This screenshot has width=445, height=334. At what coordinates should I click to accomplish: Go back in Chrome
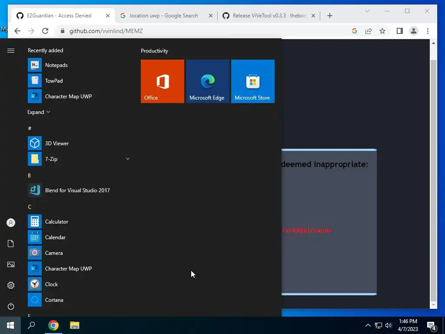tap(17, 31)
